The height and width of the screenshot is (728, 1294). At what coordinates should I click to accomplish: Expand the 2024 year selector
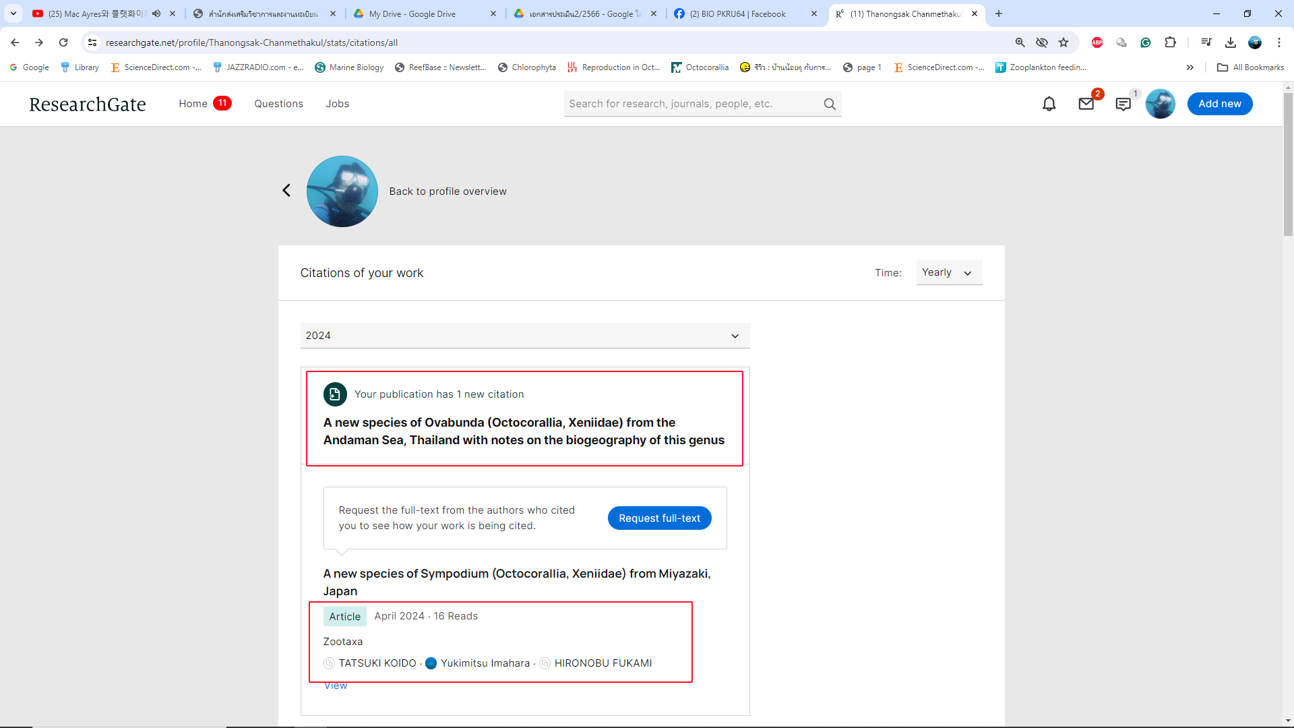[524, 336]
